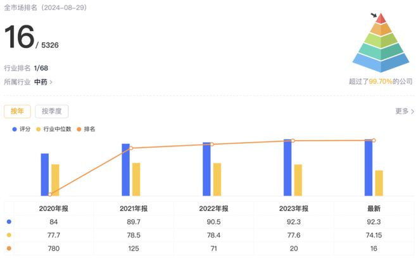Viewport: 418px width, 262px height.
Task: Click the 2023 score value 92.3
Action: coord(294,222)
